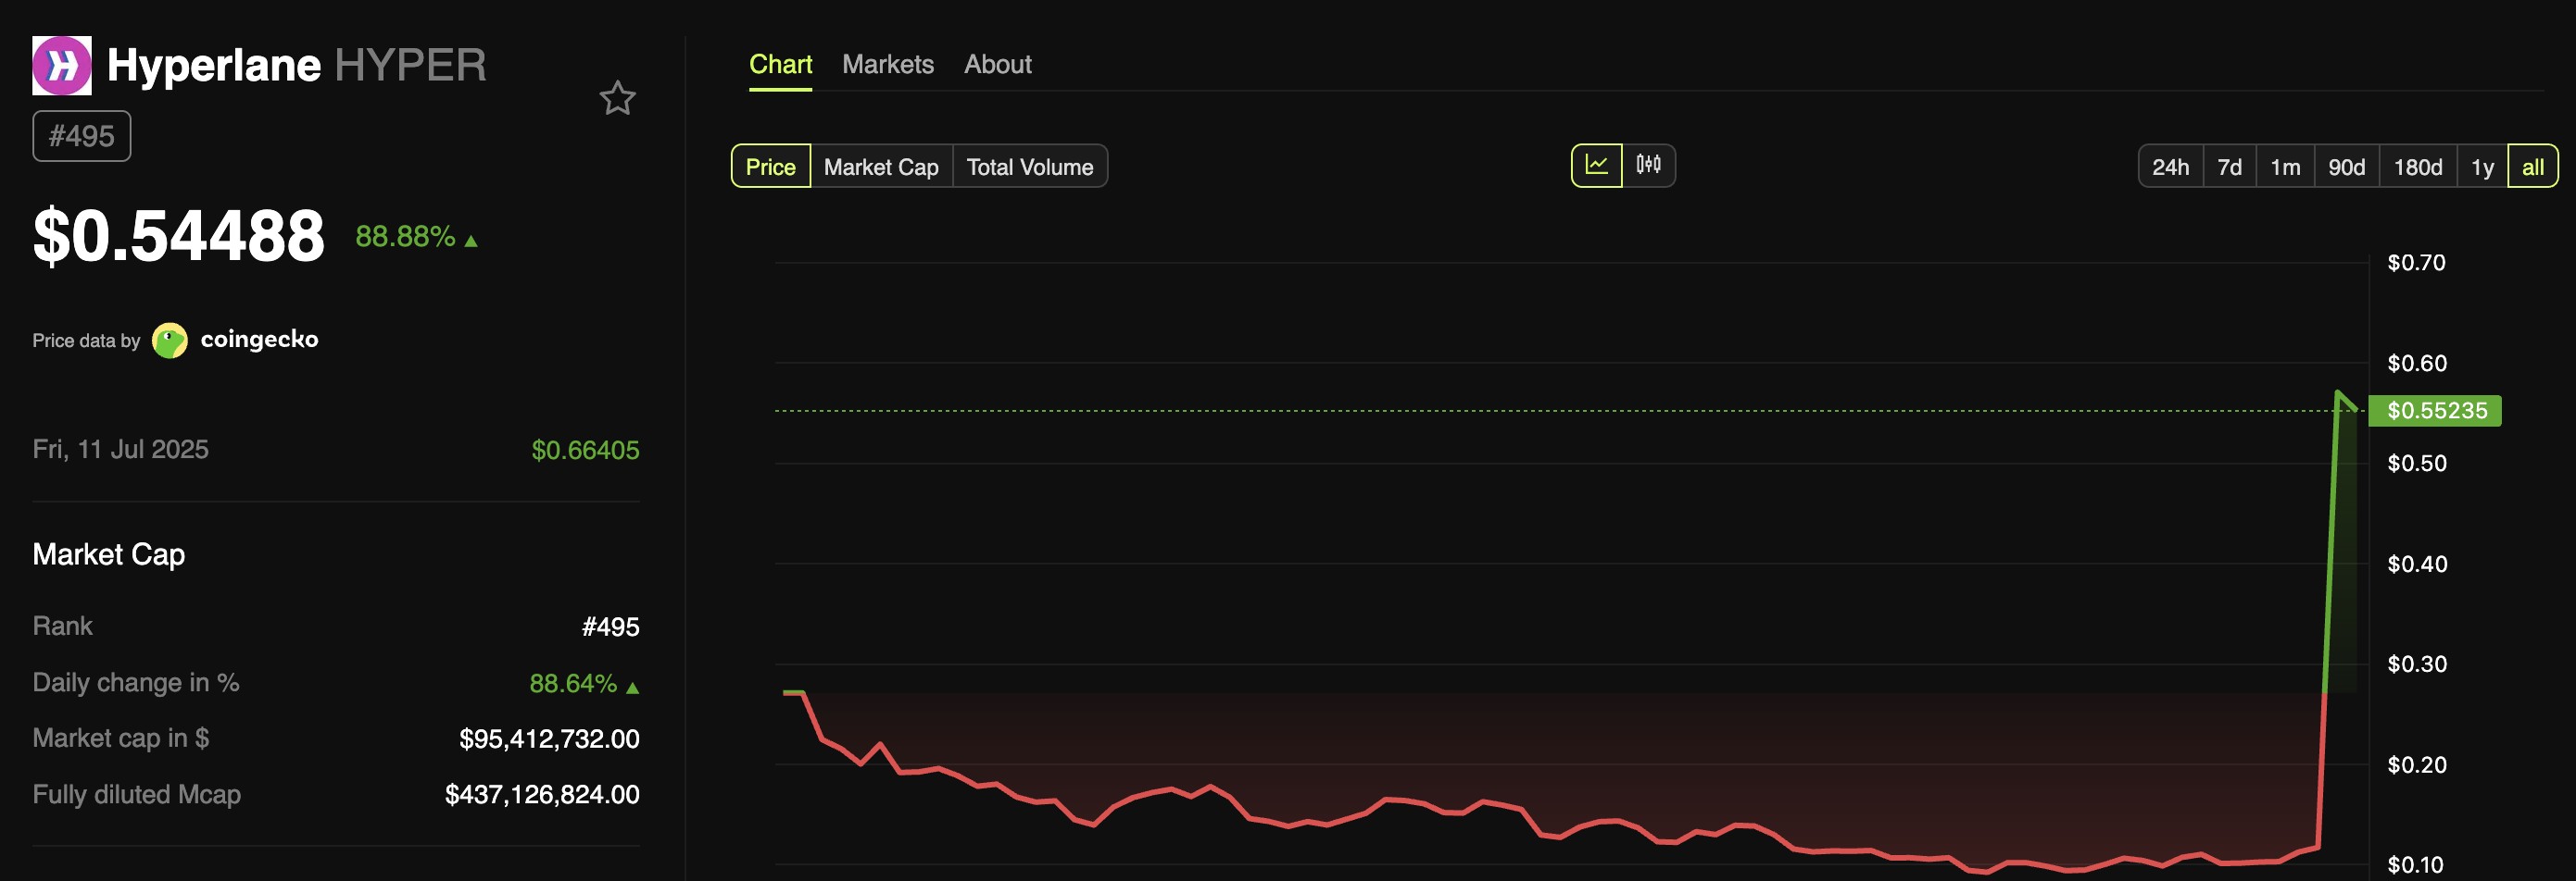Click the green price spike peak on chart
The height and width of the screenshot is (881, 2576).
(2338, 392)
